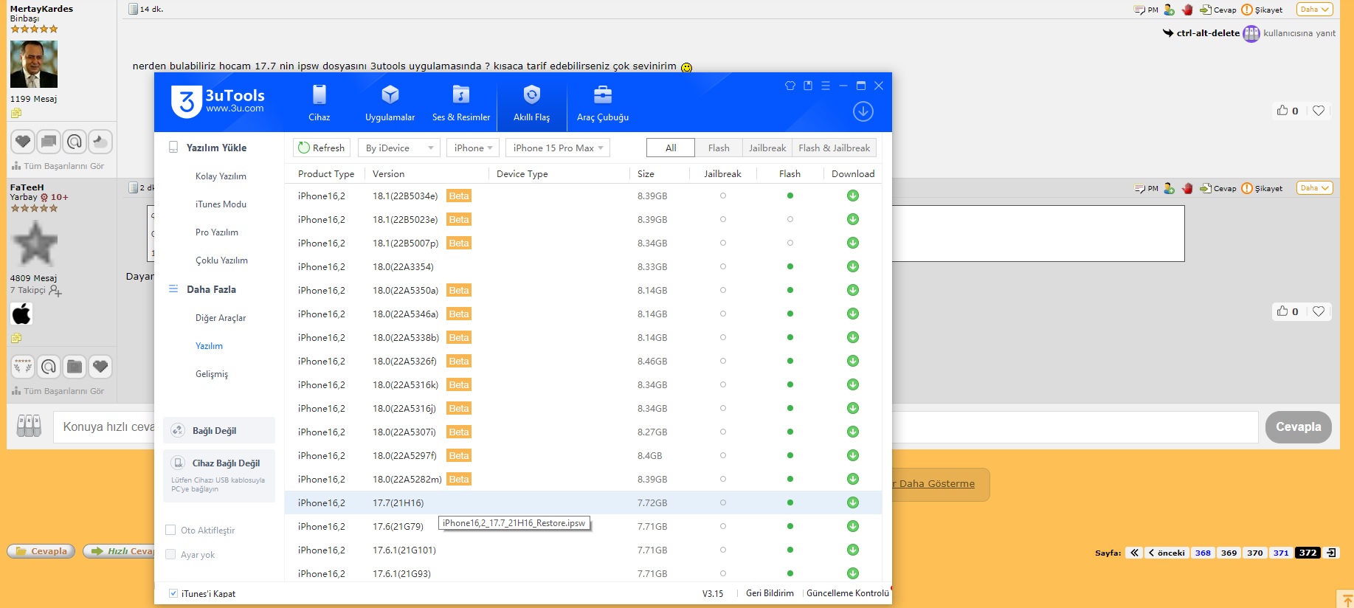Select the Flash filter tab
1354x608 pixels.
click(x=719, y=148)
